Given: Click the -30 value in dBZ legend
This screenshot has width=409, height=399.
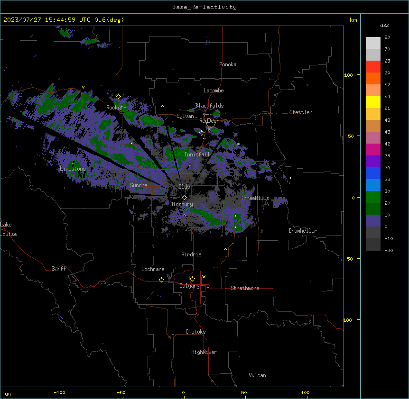Looking at the screenshot, I should 389,250.
